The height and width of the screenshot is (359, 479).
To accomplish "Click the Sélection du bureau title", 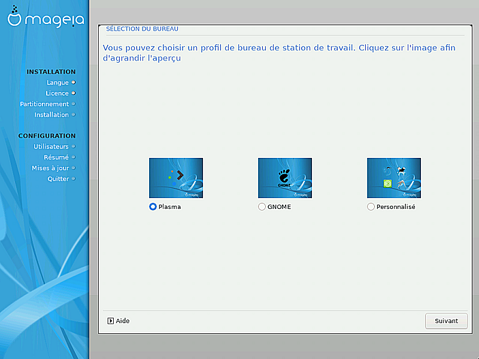I will tap(142, 29).
